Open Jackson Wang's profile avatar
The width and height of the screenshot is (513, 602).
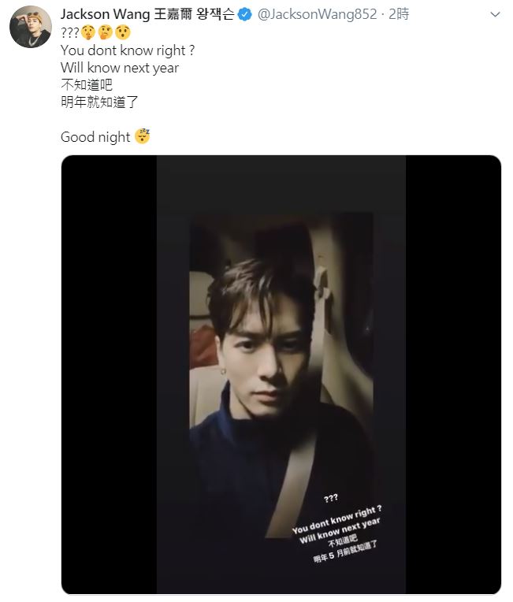28,29
